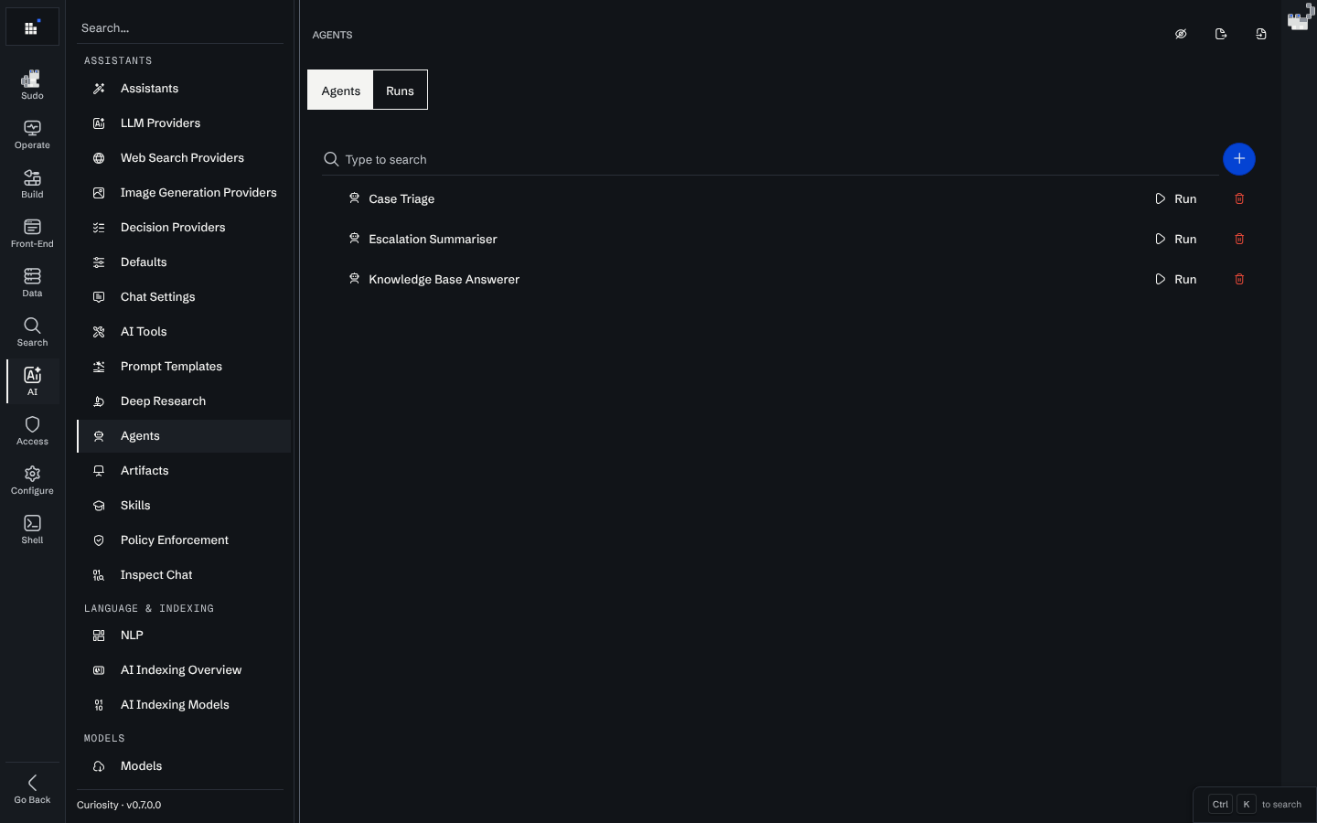Open the Access section
The image size is (1317, 823).
[32, 431]
